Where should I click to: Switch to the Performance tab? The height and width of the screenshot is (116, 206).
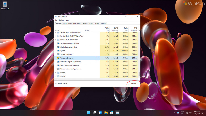[67, 23]
